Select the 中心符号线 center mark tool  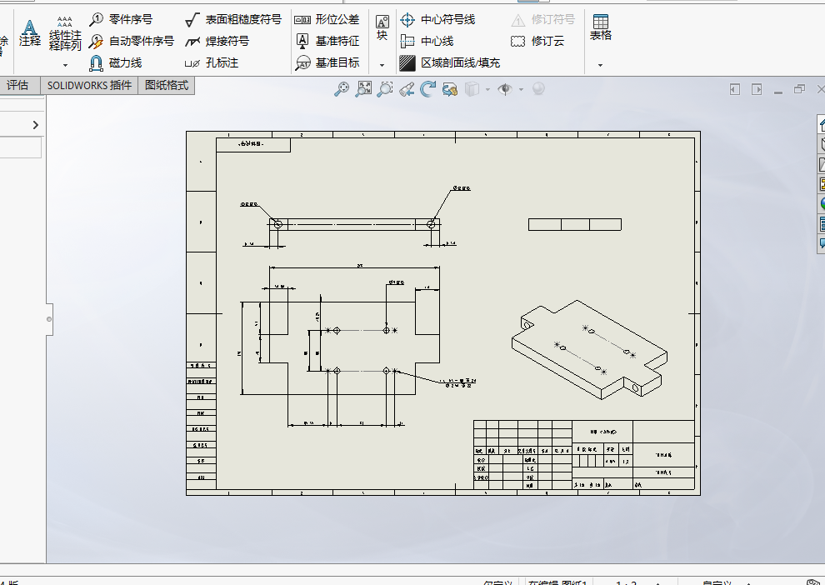click(437, 19)
